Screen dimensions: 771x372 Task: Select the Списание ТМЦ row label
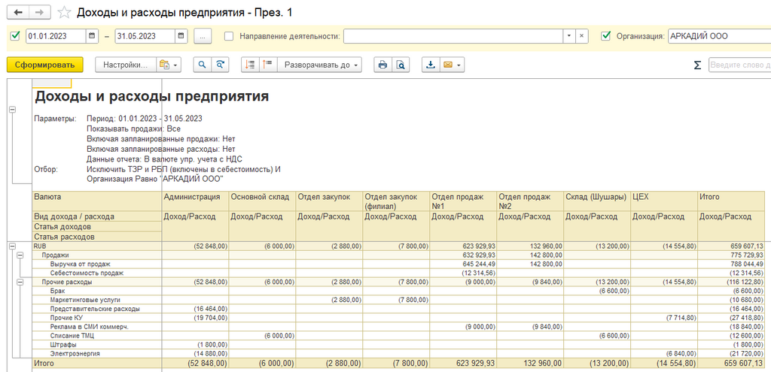(x=72, y=335)
